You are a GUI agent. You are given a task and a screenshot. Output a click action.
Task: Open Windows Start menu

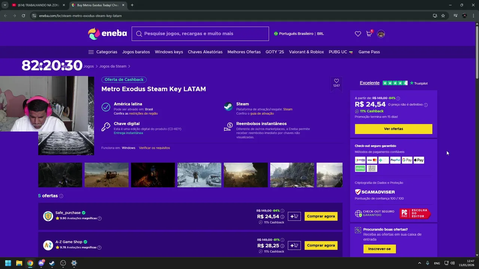click(8, 263)
